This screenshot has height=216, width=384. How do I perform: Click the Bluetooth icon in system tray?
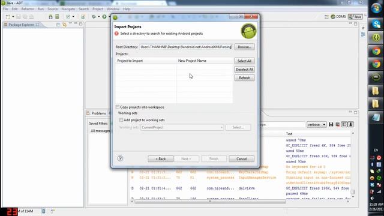(x=372, y=164)
